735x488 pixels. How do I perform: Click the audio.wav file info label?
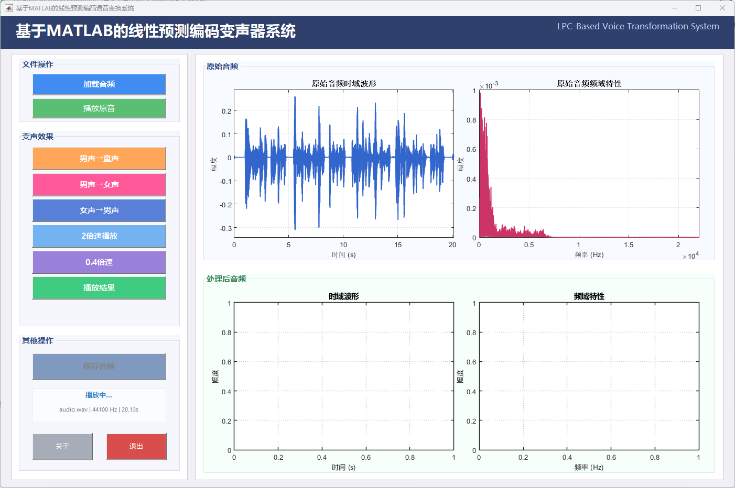[x=99, y=409]
